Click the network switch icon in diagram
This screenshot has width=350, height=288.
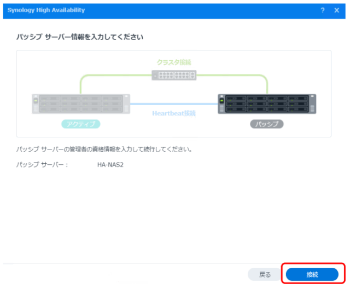point(174,76)
